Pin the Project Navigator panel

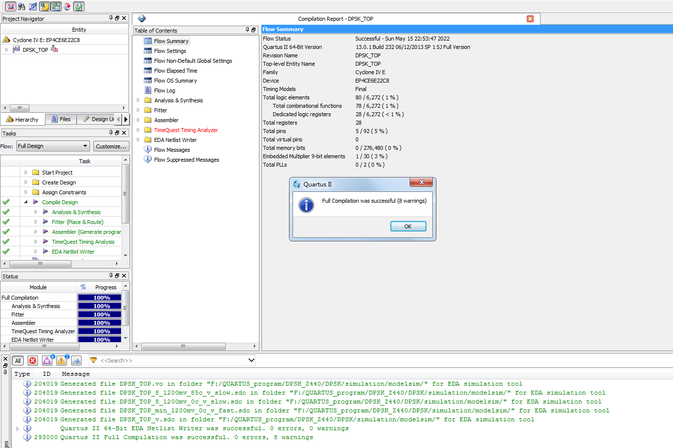111,18
